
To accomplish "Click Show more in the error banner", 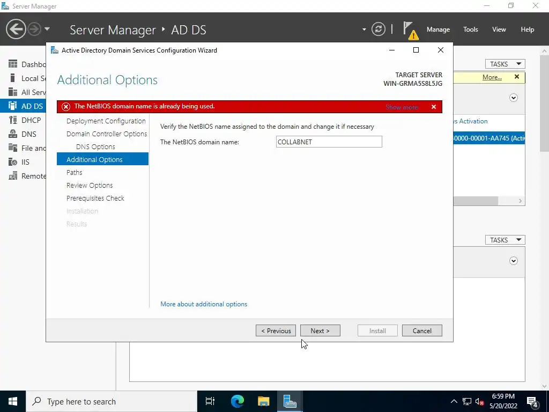I will (x=402, y=107).
